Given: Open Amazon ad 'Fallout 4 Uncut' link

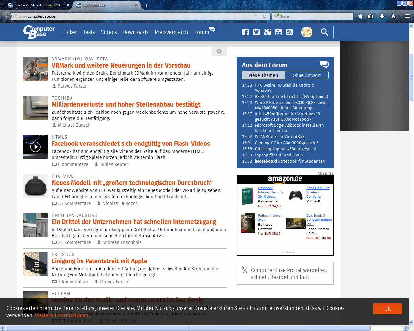Looking at the screenshot, I should (271, 218).
